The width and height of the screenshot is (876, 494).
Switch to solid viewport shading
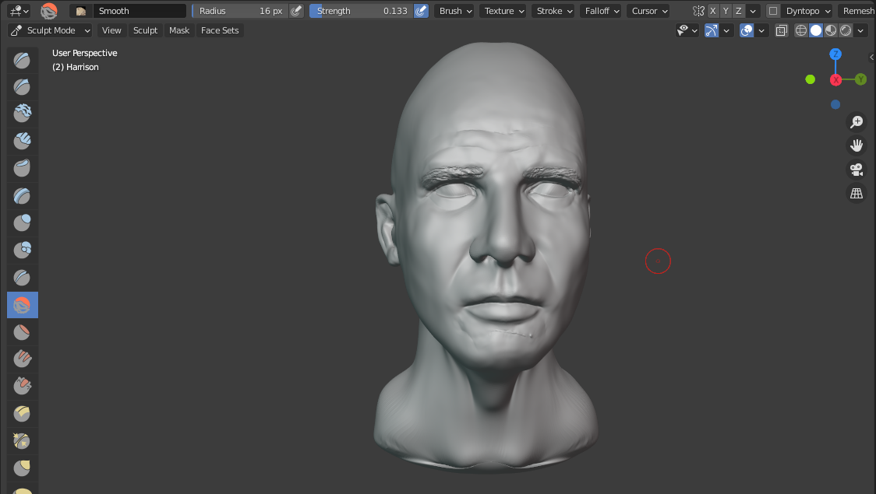816,30
